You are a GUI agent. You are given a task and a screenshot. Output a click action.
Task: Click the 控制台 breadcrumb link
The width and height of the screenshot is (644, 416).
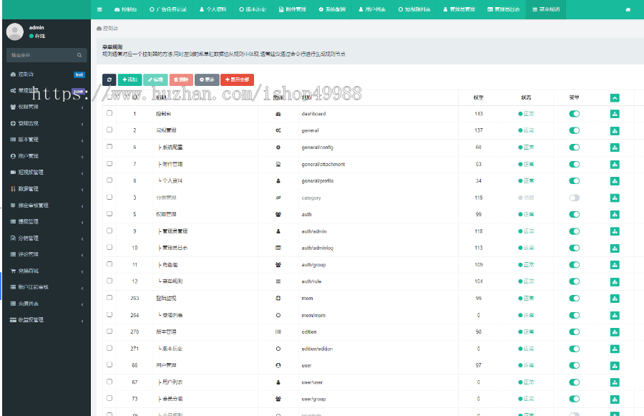[107, 29]
